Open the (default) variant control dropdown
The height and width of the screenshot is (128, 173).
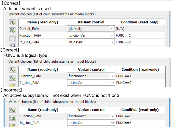click(x=112, y=29)
